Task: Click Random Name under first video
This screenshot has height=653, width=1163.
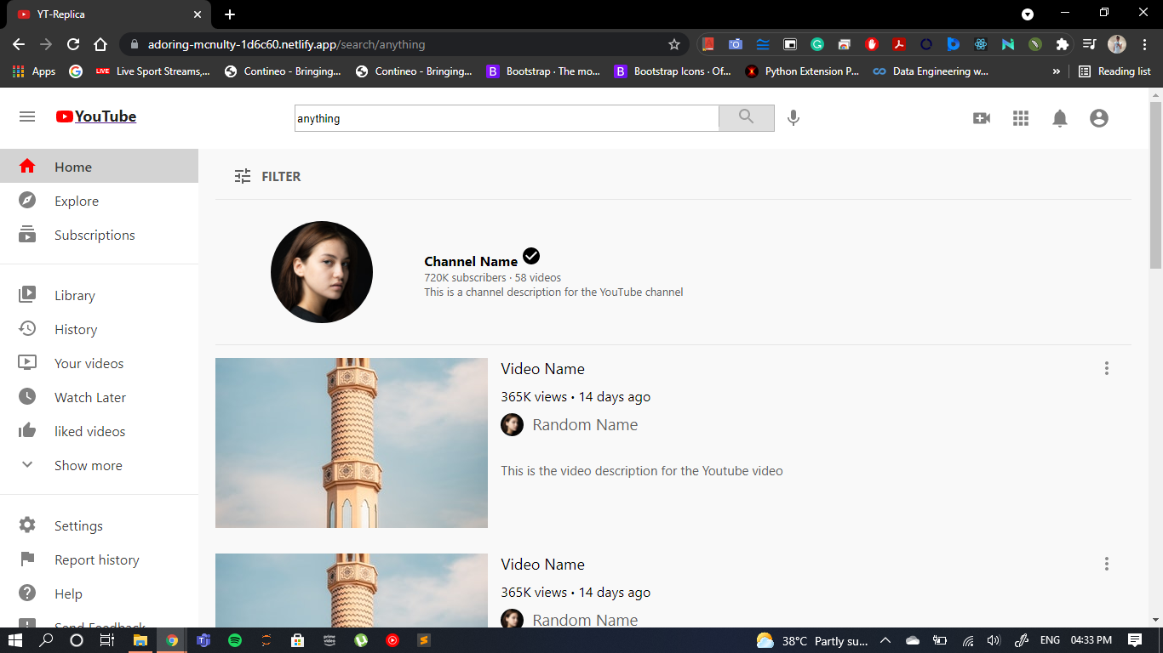Action: (x=585, y=425)
